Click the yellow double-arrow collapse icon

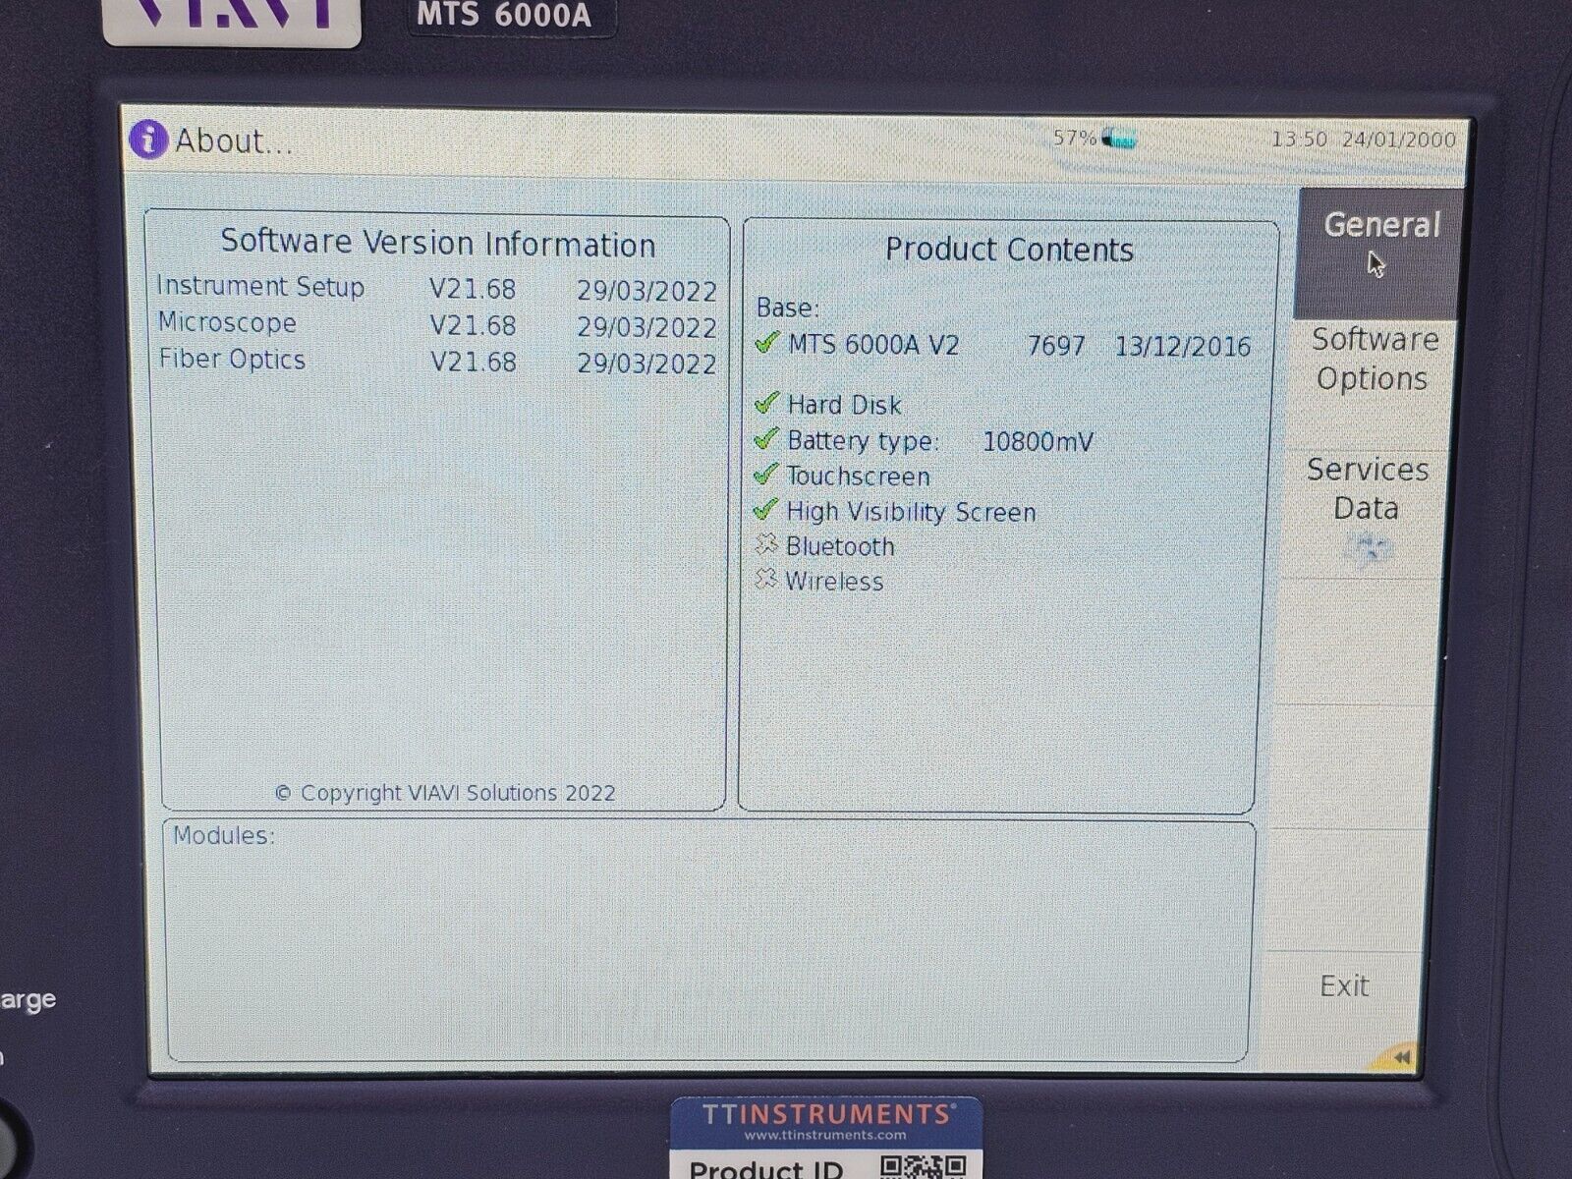click(1400, 1057)
